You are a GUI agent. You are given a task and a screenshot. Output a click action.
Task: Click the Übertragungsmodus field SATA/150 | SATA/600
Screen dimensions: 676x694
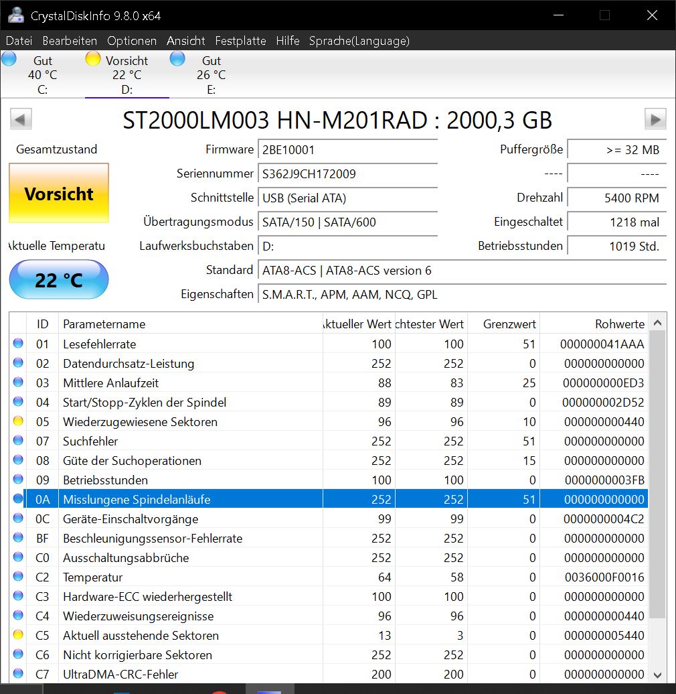pos(347,222)
